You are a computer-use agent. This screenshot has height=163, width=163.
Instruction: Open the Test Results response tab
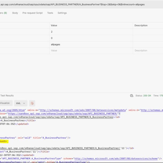coord(7,96)
